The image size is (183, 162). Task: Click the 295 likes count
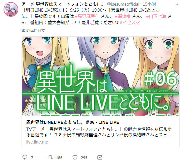84,158
